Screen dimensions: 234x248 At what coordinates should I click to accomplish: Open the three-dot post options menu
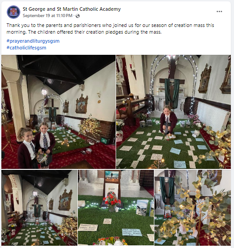point(219,12)
